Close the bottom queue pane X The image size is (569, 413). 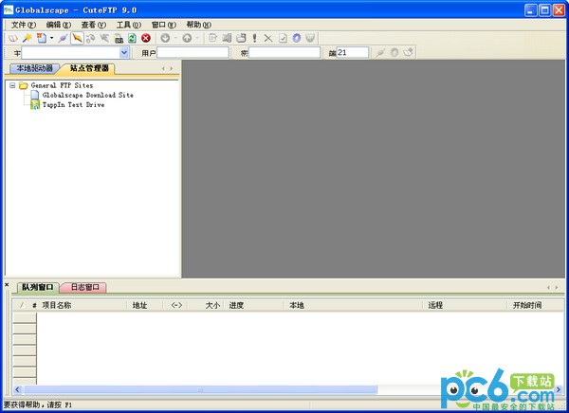[7, 285]
